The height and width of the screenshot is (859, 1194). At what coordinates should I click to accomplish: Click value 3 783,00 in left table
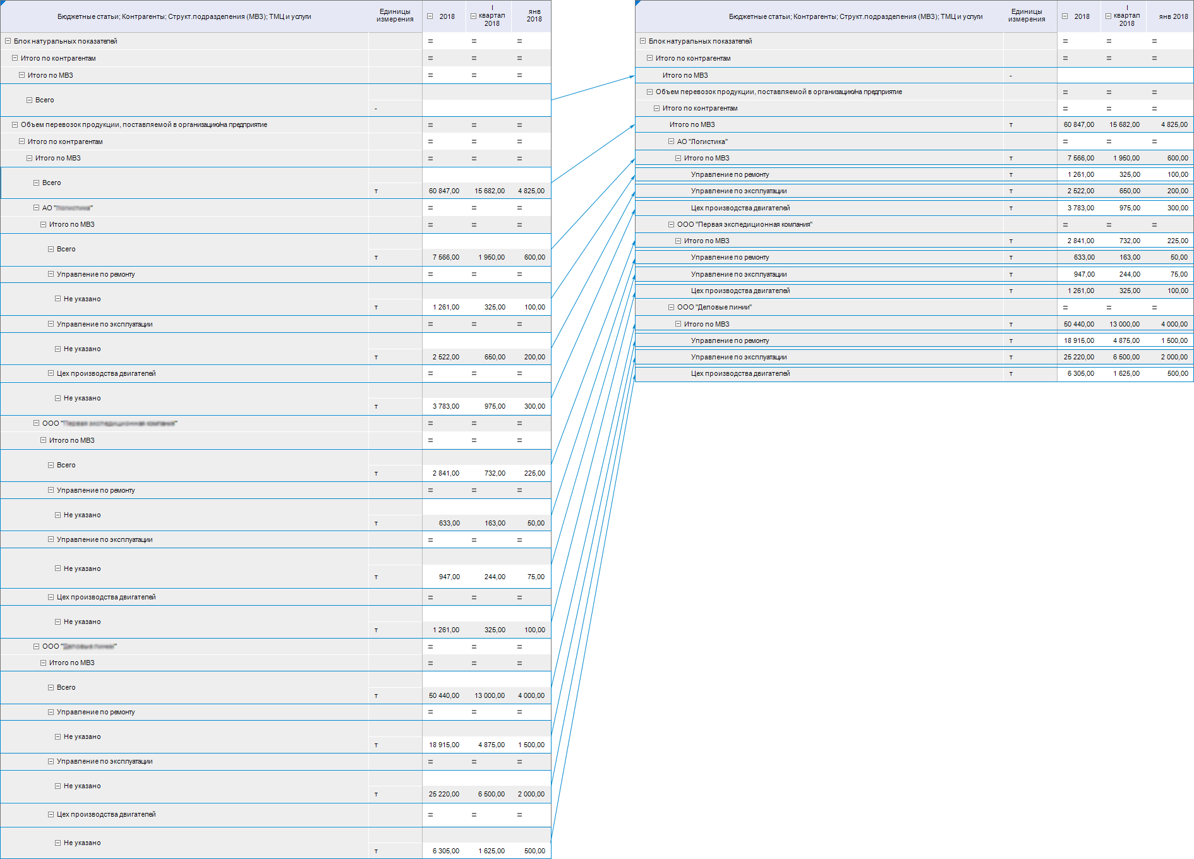[x=446, y=407]
